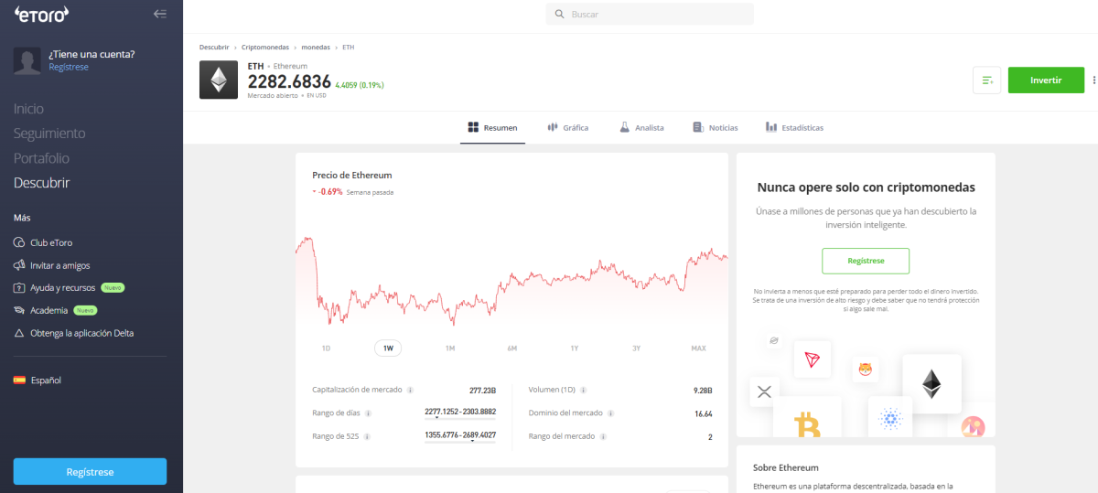Click the eToro logo
This screenshot has width=1098, height=493.
click(x=41, y=14)
